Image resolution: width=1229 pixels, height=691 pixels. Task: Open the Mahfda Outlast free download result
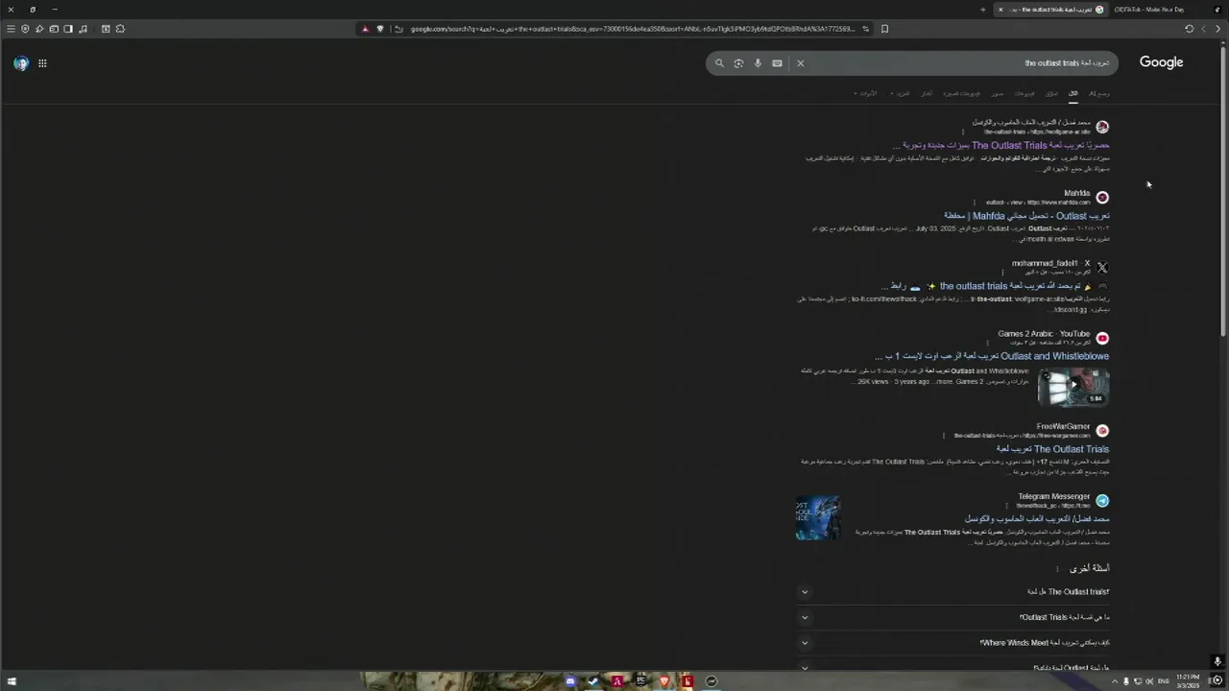[x=1026, y=216]
